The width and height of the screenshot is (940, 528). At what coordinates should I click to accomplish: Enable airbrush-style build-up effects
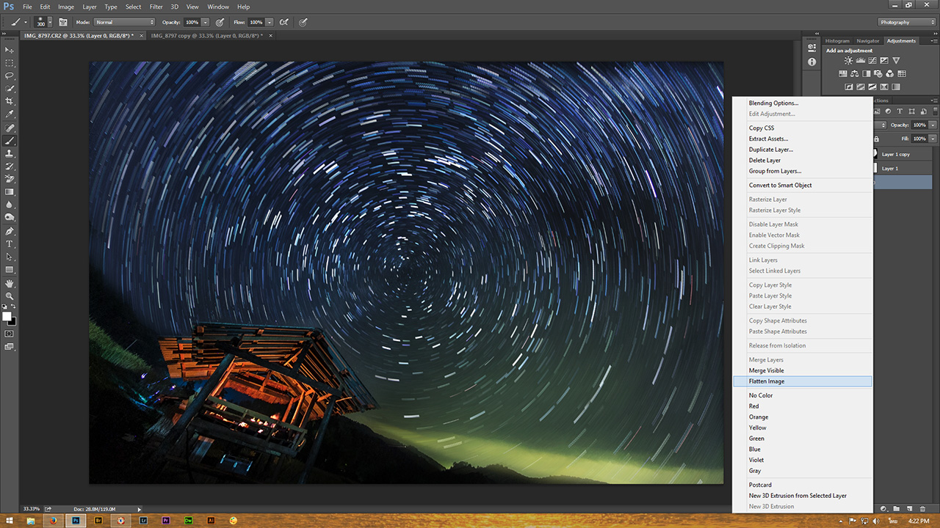[x=284, y=22]
